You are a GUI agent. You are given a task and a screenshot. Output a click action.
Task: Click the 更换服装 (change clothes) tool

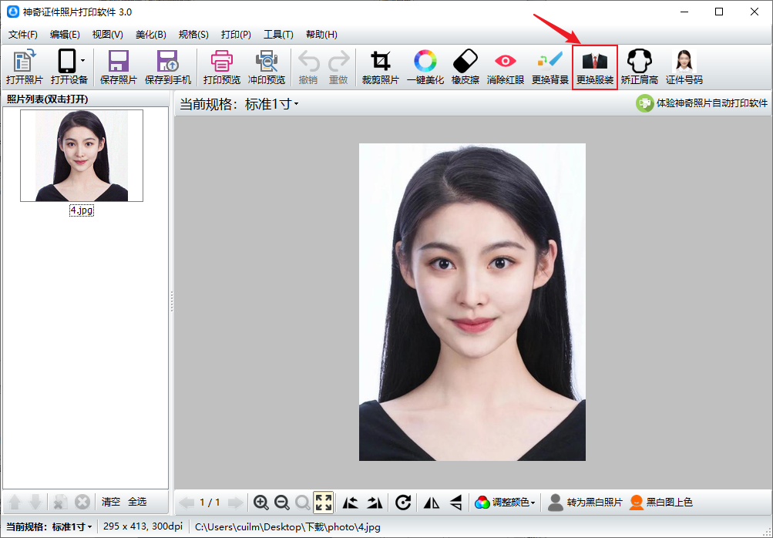[x=594, y=67]
